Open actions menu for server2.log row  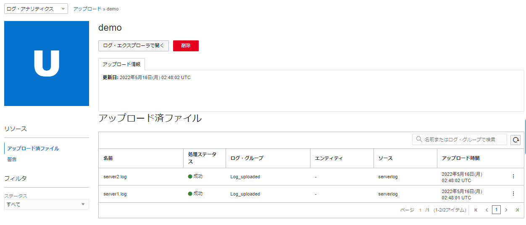point(513,176)
